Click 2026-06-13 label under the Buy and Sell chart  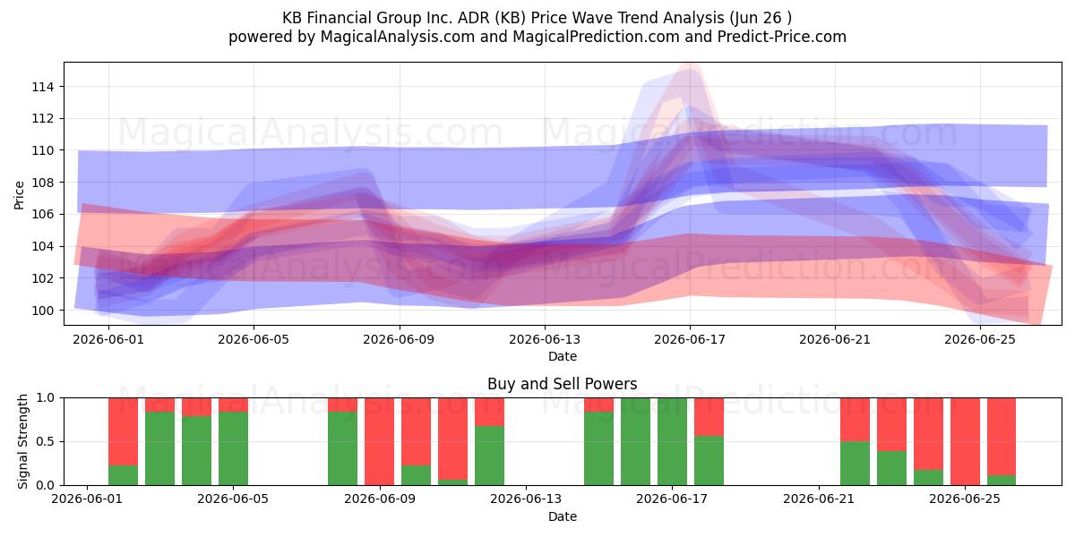pos(526,499)
